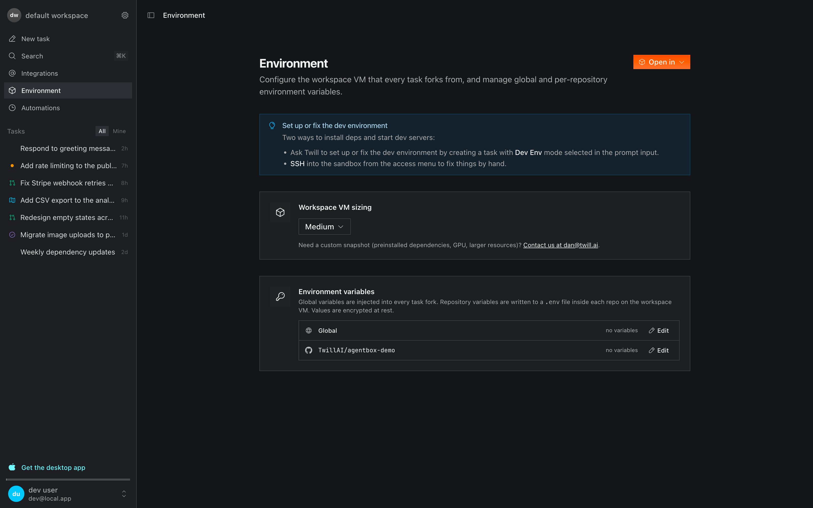Viewport: 813px width, 508px height.
Task: Select Environment in sidebar
Action: point(68,90)
